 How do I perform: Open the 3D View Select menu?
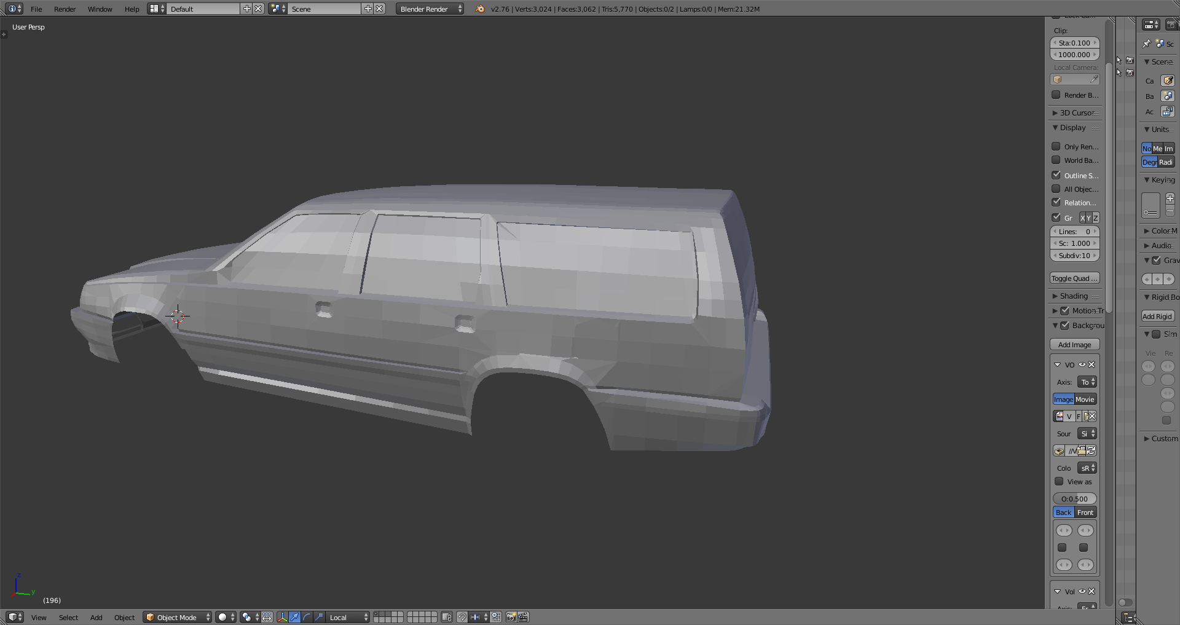coord(68,618)
